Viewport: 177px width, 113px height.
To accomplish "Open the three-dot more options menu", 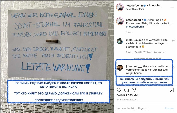I will 172,7.
